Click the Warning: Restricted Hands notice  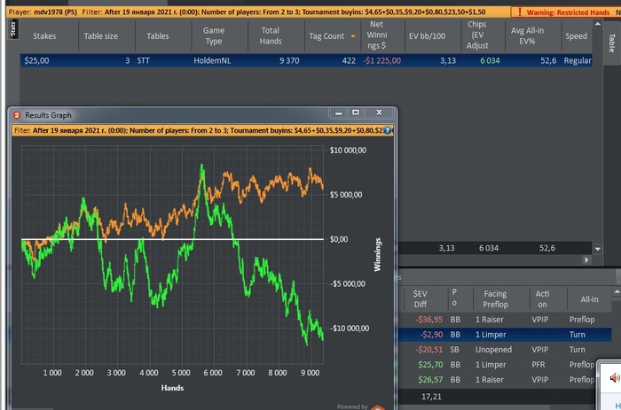568,12
